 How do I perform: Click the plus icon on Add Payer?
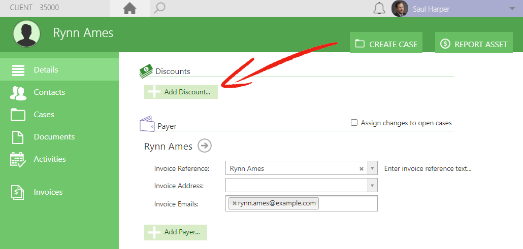point(154,232)
